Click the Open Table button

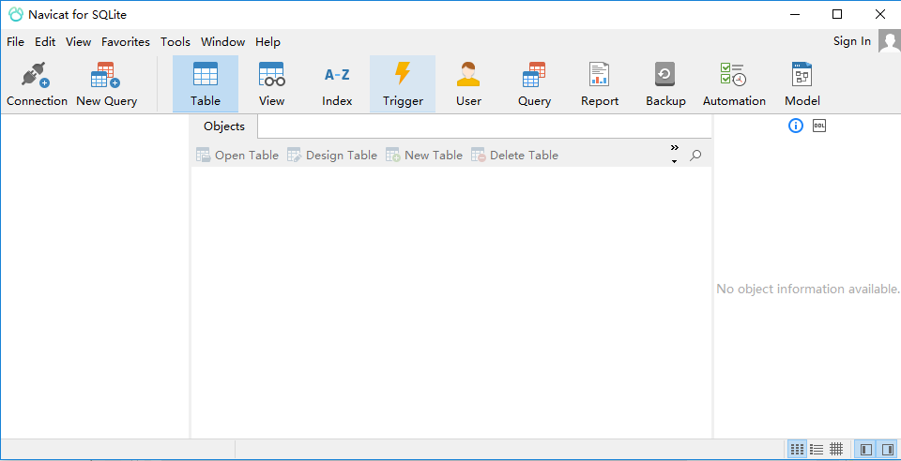[237, 155]
